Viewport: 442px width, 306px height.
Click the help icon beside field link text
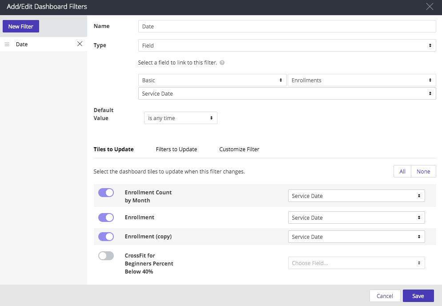222,63
